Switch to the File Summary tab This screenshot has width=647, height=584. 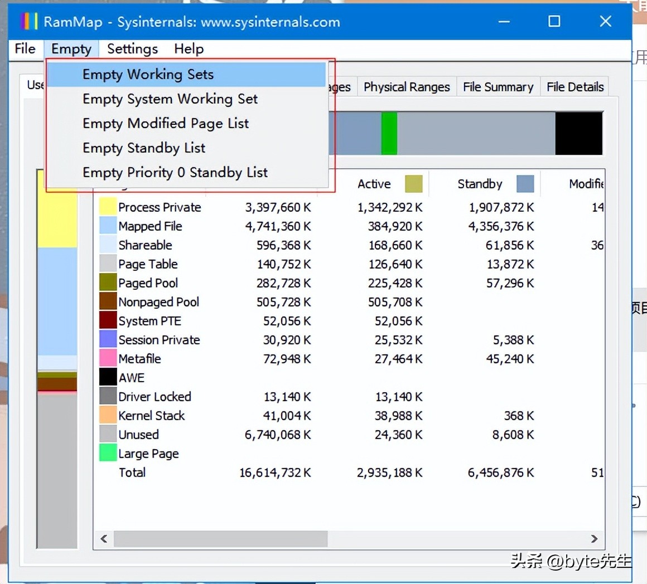(498, 87)
